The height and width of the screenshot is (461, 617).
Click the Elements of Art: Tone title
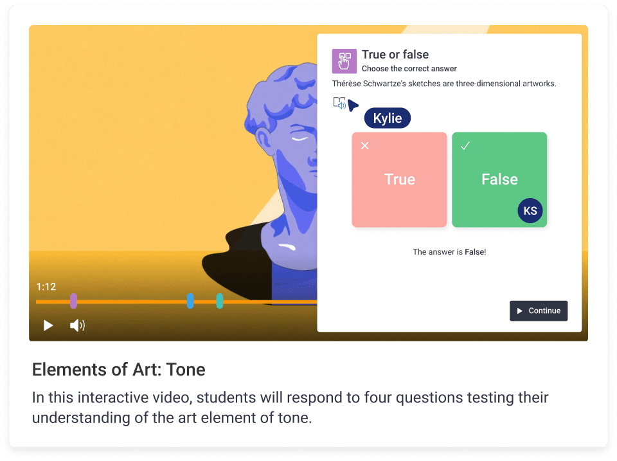point(119,370)
